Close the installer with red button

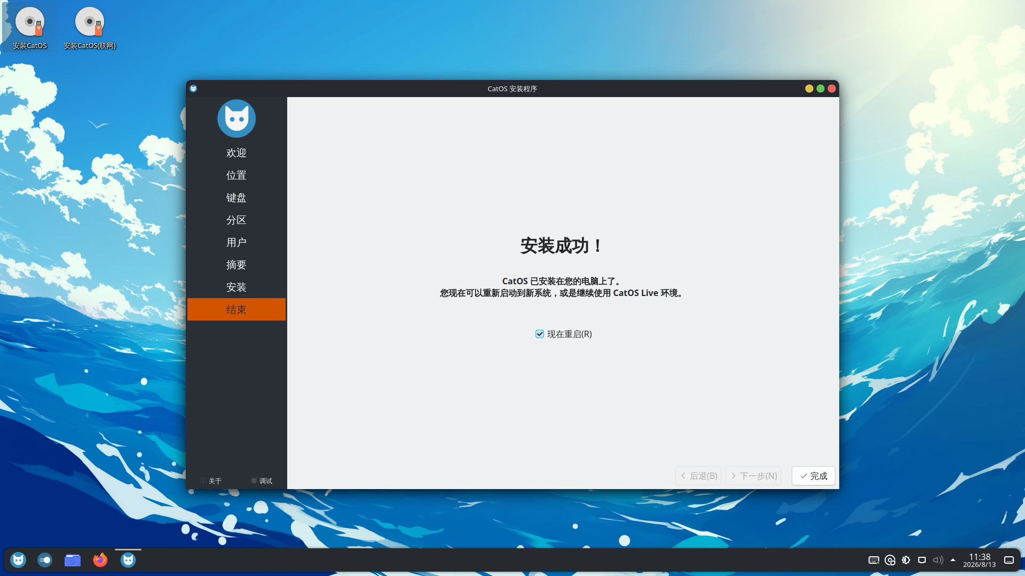tap(832, 89)
